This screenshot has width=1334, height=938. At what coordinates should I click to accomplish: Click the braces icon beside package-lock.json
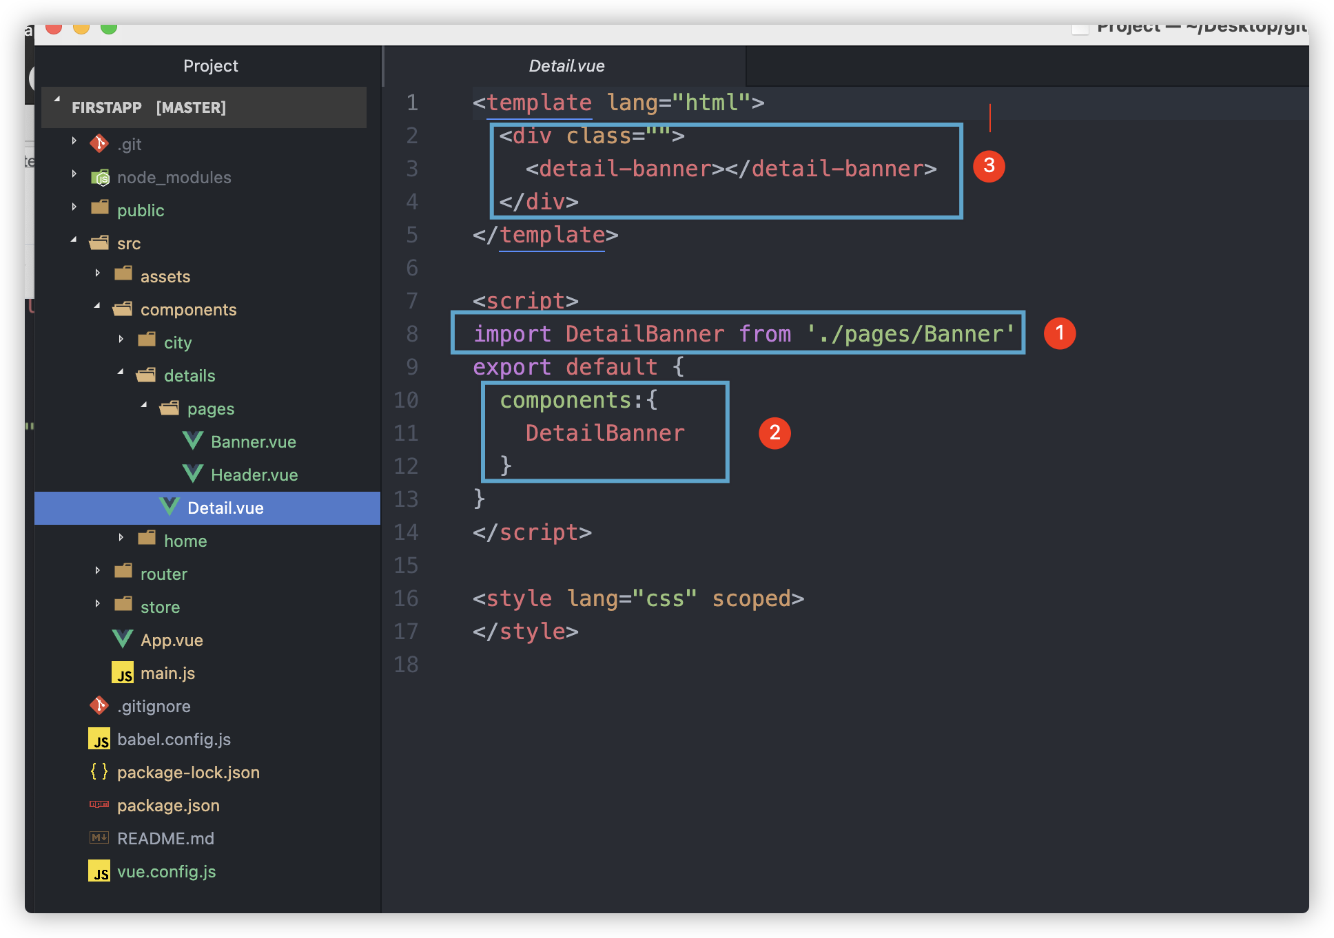coord(99,771)
